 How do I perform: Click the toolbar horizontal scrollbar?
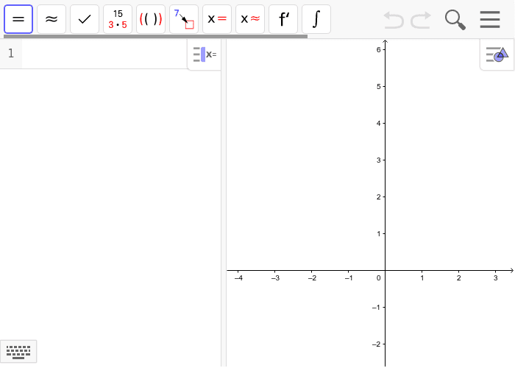pyautogui.click(x=156, y=37)
